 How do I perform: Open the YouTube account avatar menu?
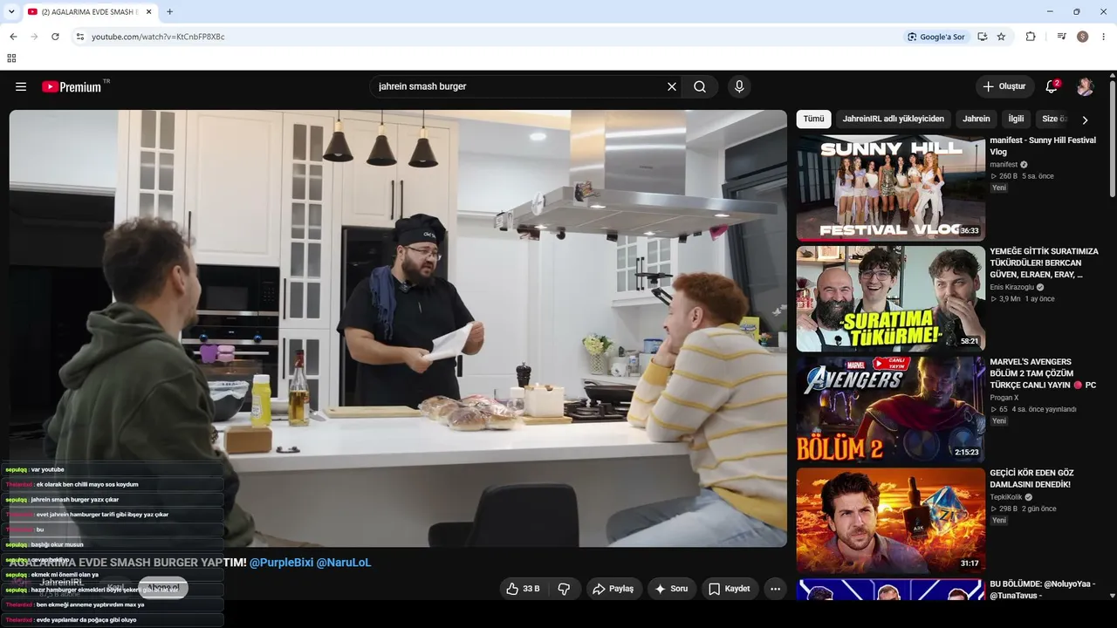(x=1085, y=86)
